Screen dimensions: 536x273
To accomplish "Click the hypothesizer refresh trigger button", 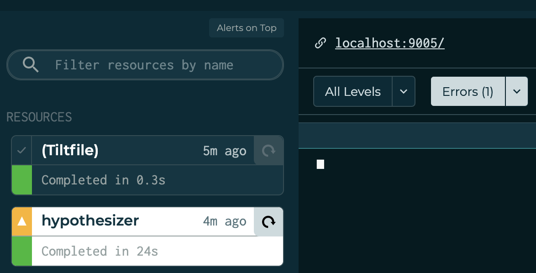I will tap(268, 222).
